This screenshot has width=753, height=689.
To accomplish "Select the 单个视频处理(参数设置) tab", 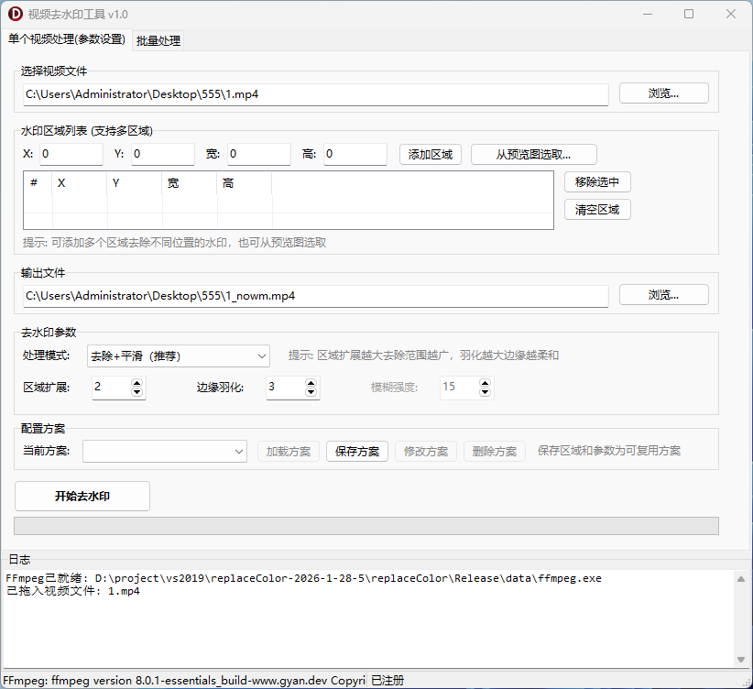I will (69, 40).
